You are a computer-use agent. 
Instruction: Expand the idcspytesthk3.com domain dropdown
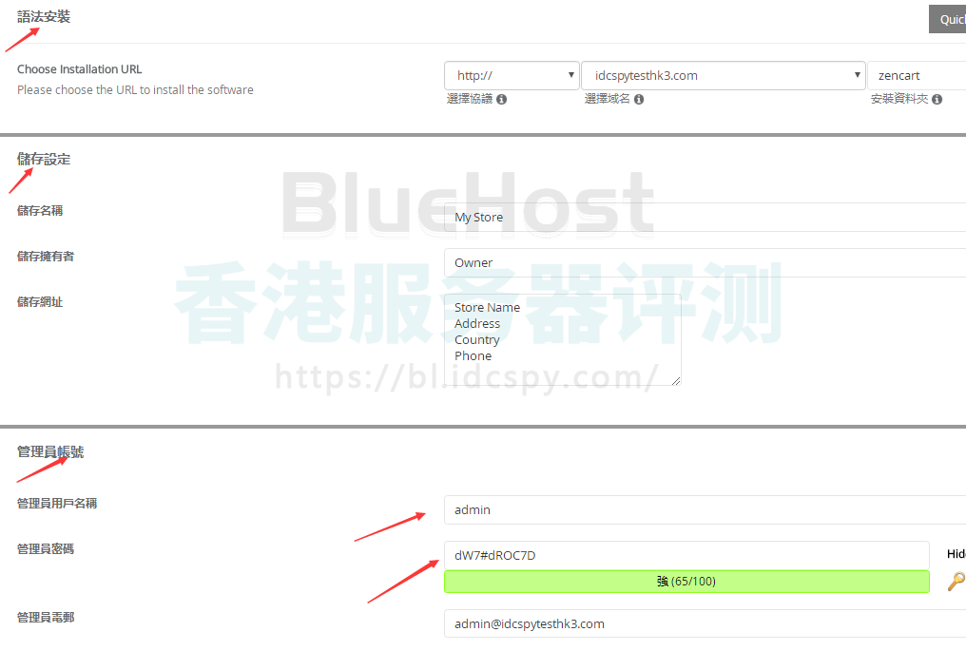(x=723, y=76)
